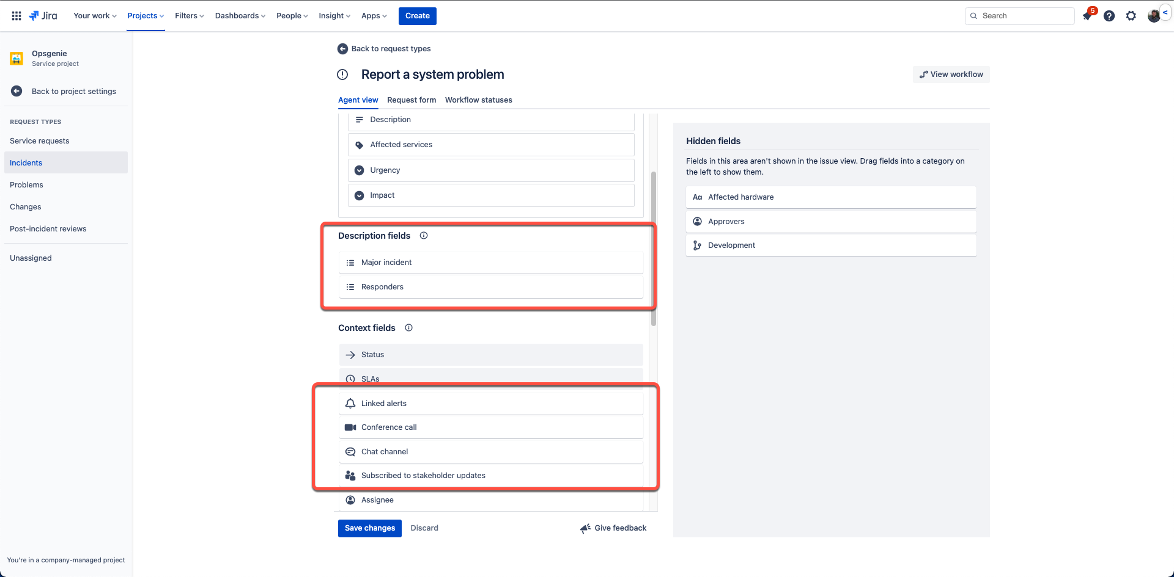Open the Workflow statuses tab
Image resolution: width=1174 pixels, height=577 pixels.
point(478,100)
